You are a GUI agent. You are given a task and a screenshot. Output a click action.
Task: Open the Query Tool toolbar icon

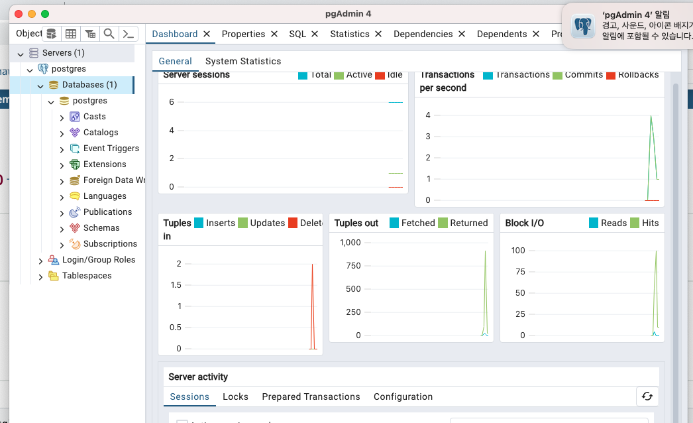pos(52,34)
